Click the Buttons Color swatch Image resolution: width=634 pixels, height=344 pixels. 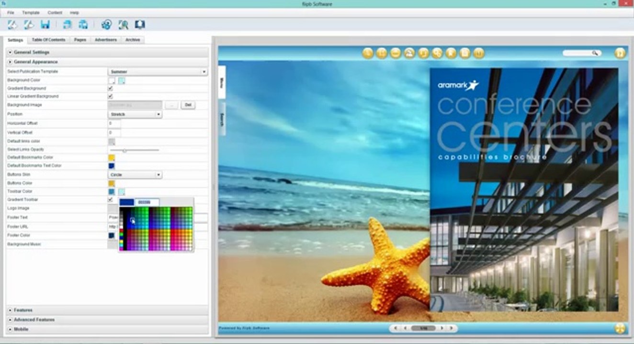click(112, 183)
